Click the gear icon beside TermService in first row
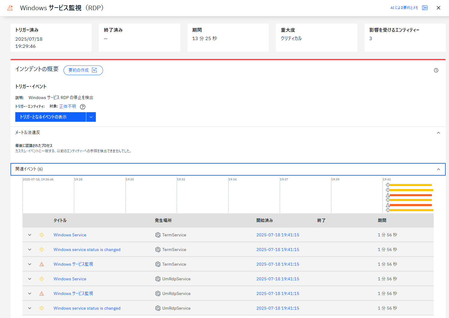This screenshot has width=449, height=318. tap(158, 235)
